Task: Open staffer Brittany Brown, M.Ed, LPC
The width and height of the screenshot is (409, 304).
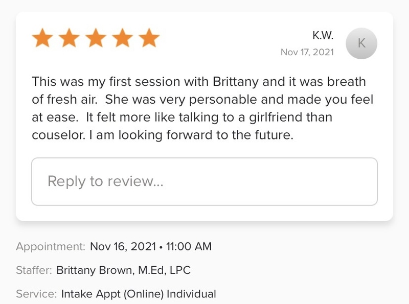Action: click(x=123, y=270)
